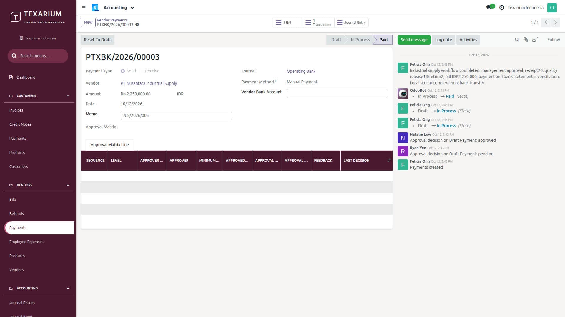
Task: Open the Approval Matrix Line tab
Action: [109, 145]
